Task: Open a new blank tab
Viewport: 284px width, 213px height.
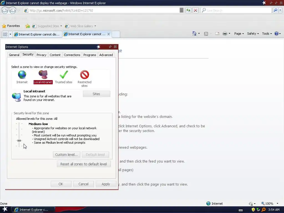Action: [x=116, y=34]
